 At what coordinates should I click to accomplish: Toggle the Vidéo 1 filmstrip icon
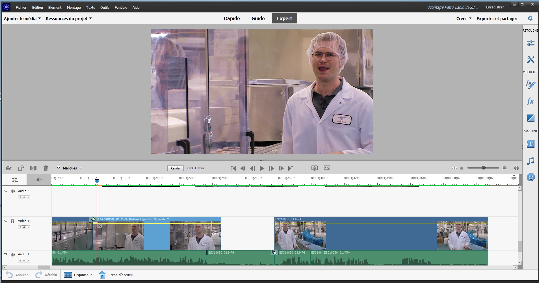pos(12,221)
